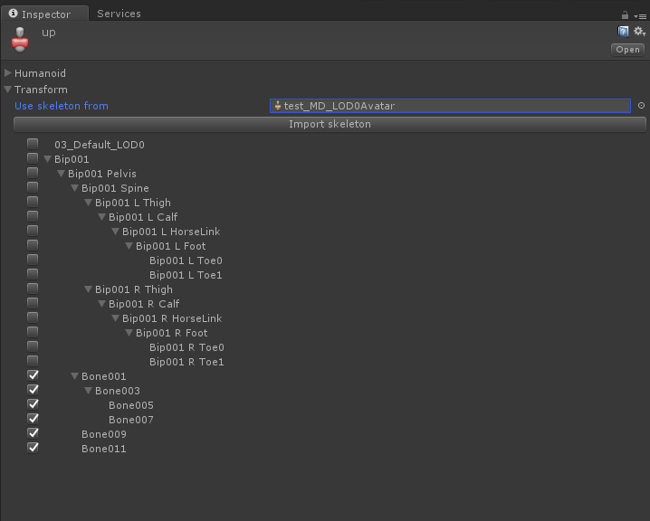
Task: Click the Use skeleton from label
Action: tap(62, 106)
